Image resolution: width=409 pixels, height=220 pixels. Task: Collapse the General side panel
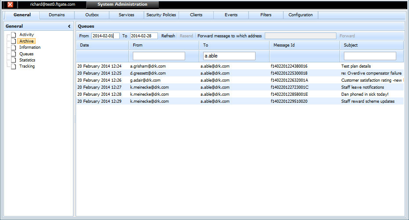pos(69,26)
